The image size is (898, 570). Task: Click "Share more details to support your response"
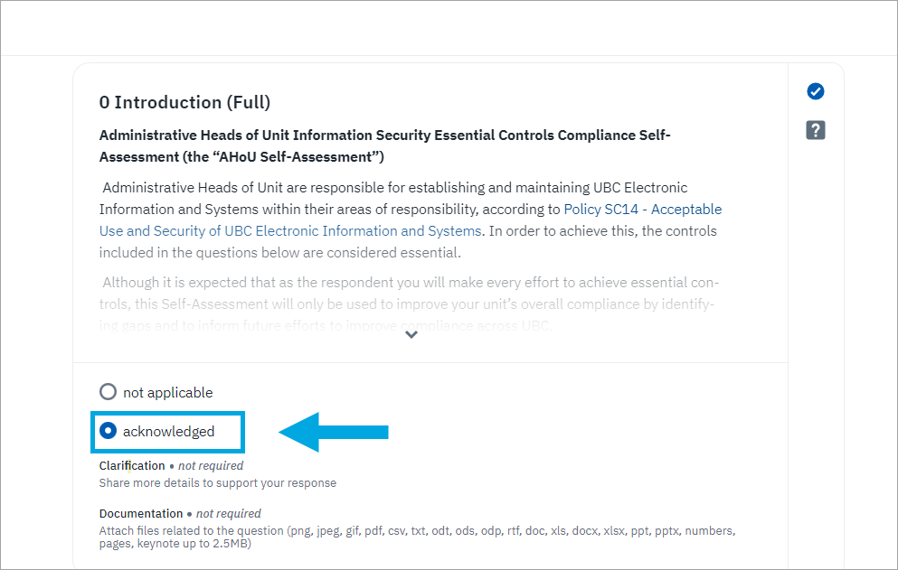pyautogui.click(x=217, y=483)
